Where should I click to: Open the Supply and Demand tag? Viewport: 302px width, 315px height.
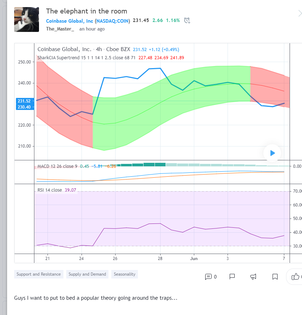point(87,274)
